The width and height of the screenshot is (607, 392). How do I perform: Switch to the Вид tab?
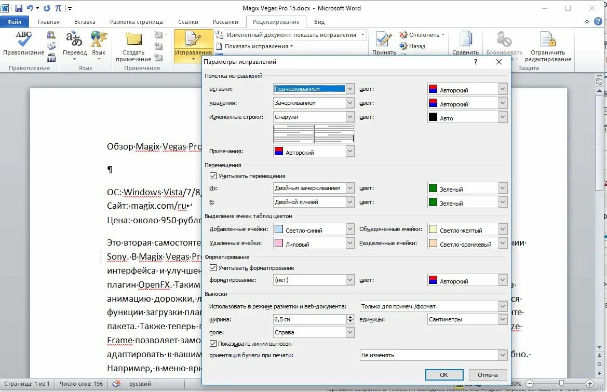click(x=319, y=22)
